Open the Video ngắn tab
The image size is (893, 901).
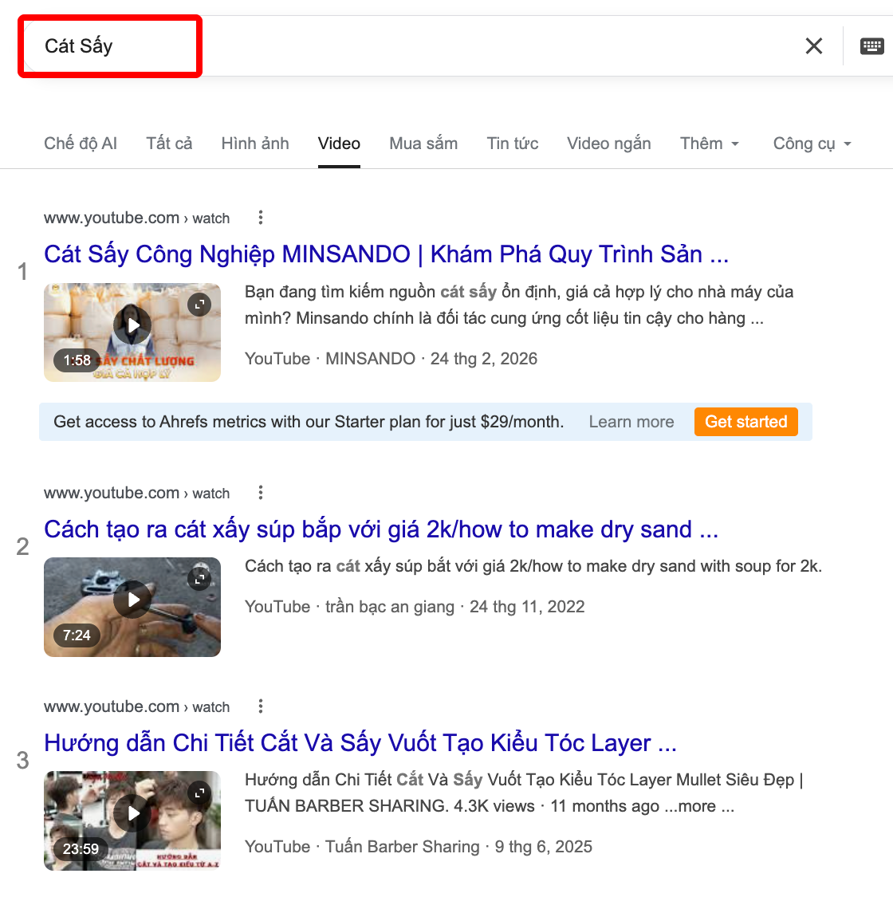click(609, 144)
